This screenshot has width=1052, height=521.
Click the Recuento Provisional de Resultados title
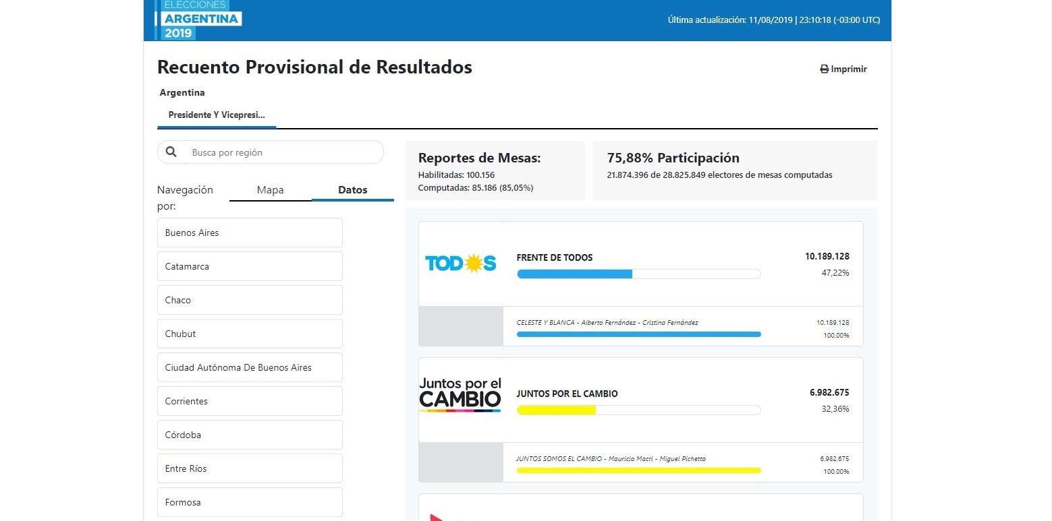(314, 67)
